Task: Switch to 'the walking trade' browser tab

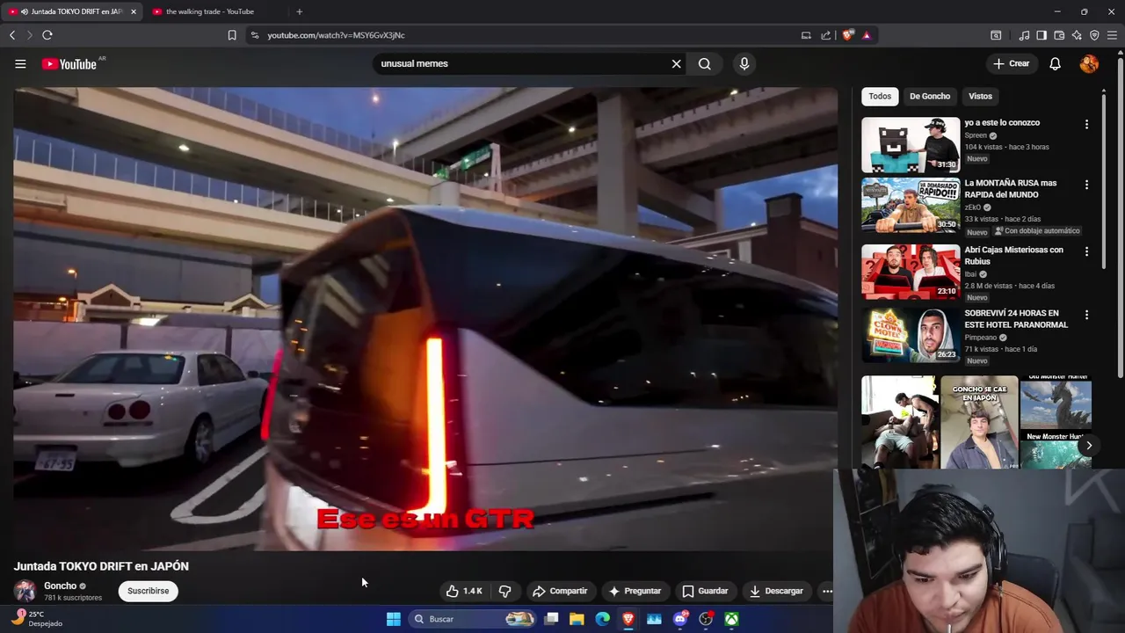Action: pyautogui.click(x=209, y=11)
